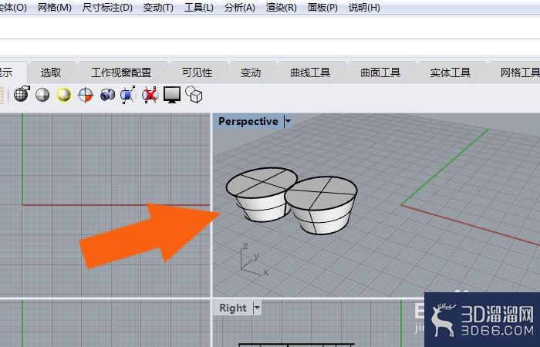540x347 pixels.
Task: Click the wireframe globe display mode icon
Action: pos(21,95)
